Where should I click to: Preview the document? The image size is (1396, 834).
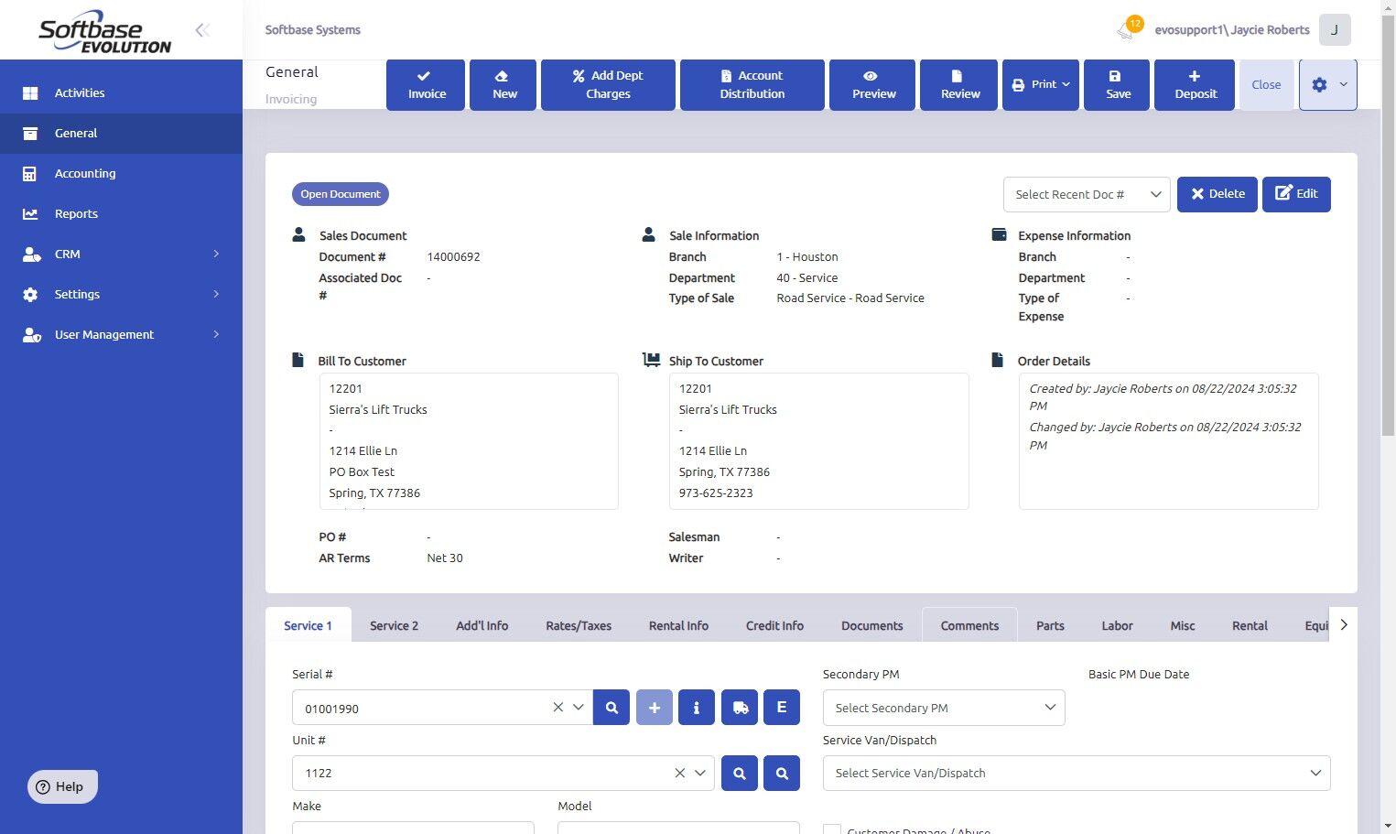click(872, 85)
